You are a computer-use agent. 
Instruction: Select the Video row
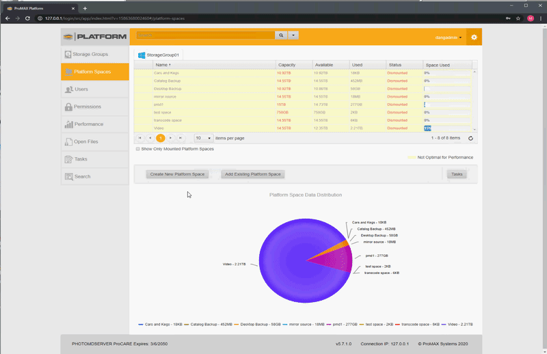pyautogui.click(x=303, y=128)
